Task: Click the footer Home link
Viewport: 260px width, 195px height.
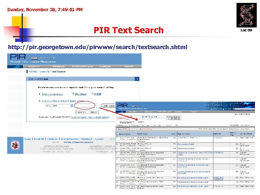Action: [28, 139]
